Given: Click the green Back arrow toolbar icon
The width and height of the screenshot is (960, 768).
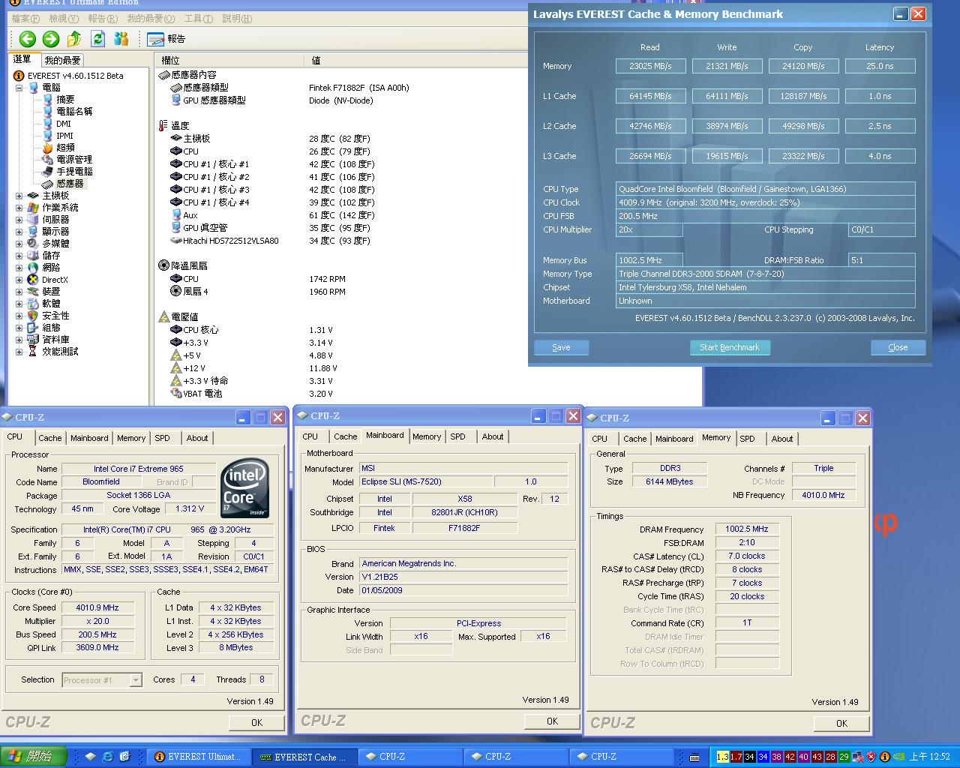Looking at the screenshot, I should point(28,39).
